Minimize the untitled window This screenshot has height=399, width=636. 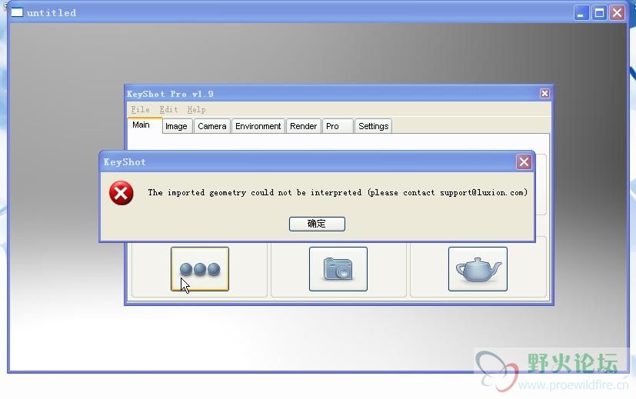tap(581, 13)
